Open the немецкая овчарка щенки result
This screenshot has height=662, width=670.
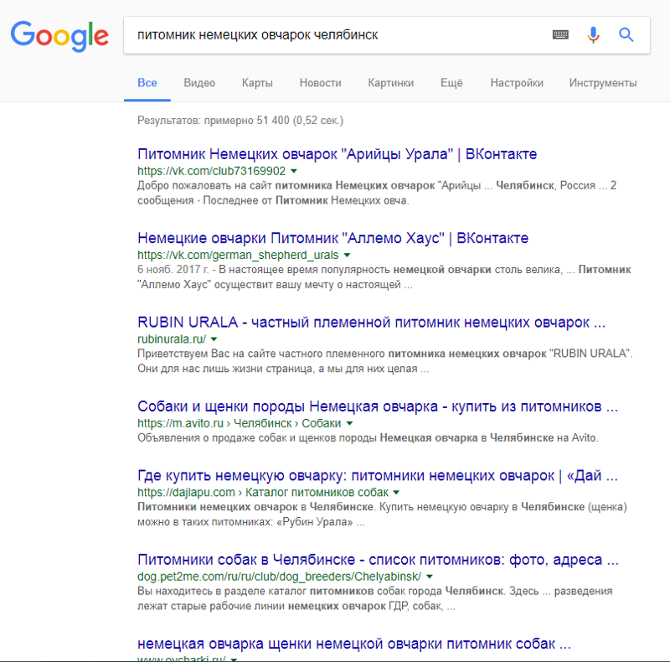[x=354, y=644]
